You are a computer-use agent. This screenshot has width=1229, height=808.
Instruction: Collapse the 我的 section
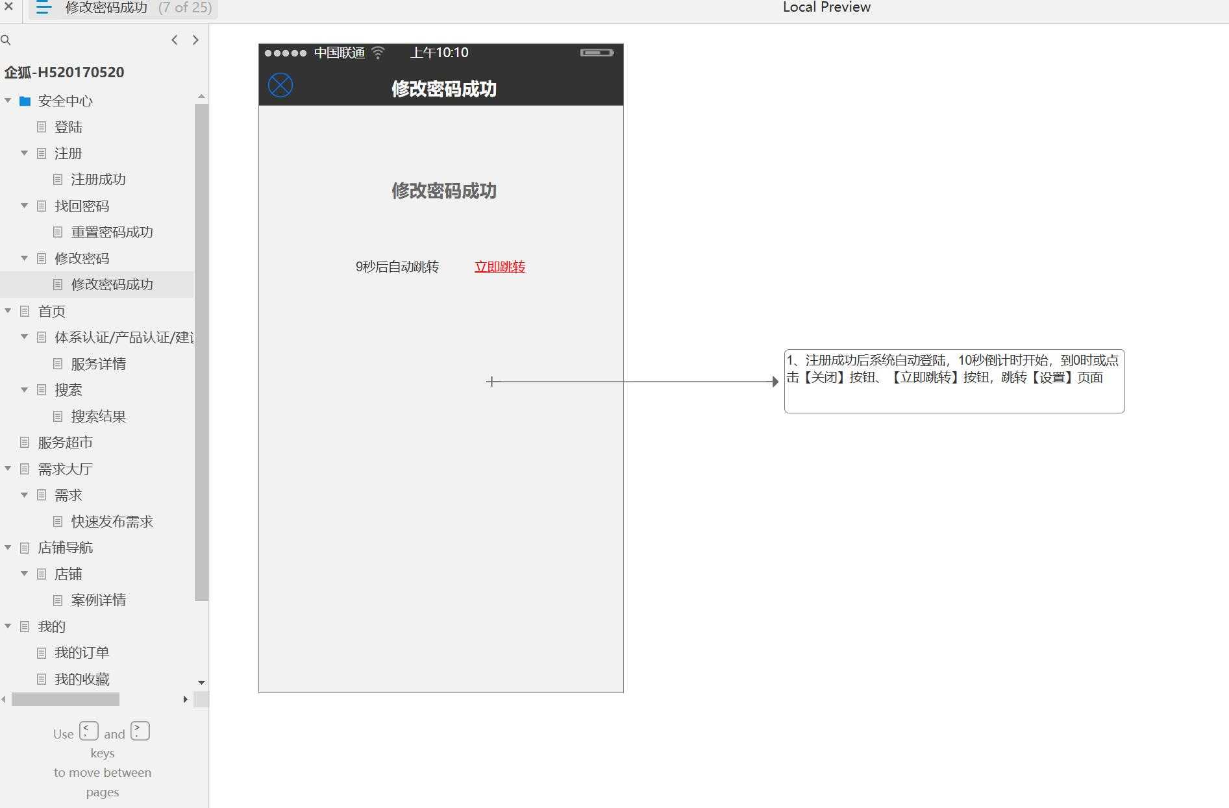pyautogui.click(x=8, y=626)
